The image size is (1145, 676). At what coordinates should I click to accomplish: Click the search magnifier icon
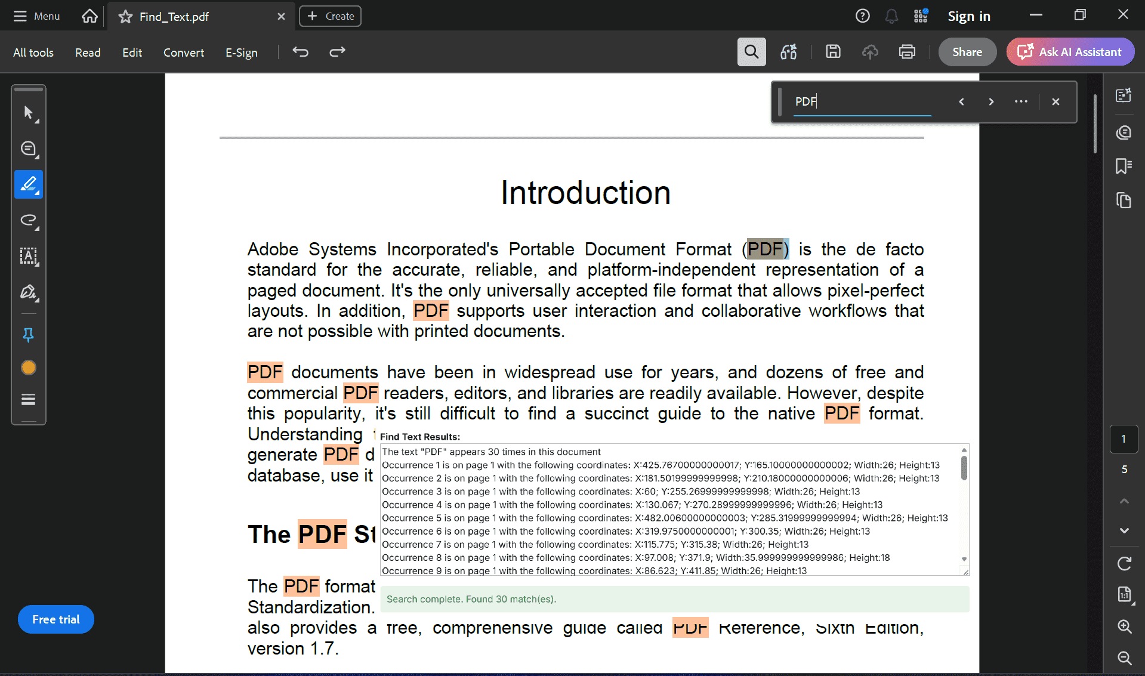tap(751, 52)
